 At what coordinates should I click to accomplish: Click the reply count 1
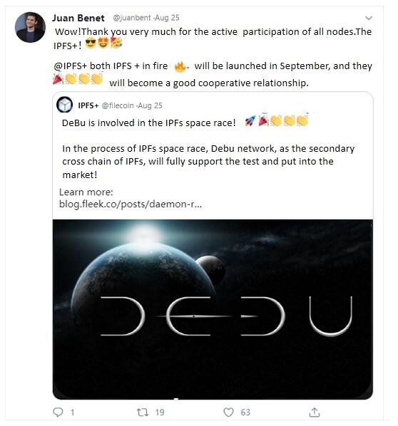[72, 412]
